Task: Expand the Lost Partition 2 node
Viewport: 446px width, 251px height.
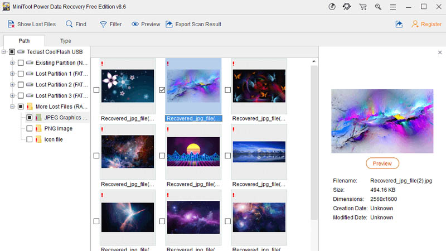Action: click(12, 85)
